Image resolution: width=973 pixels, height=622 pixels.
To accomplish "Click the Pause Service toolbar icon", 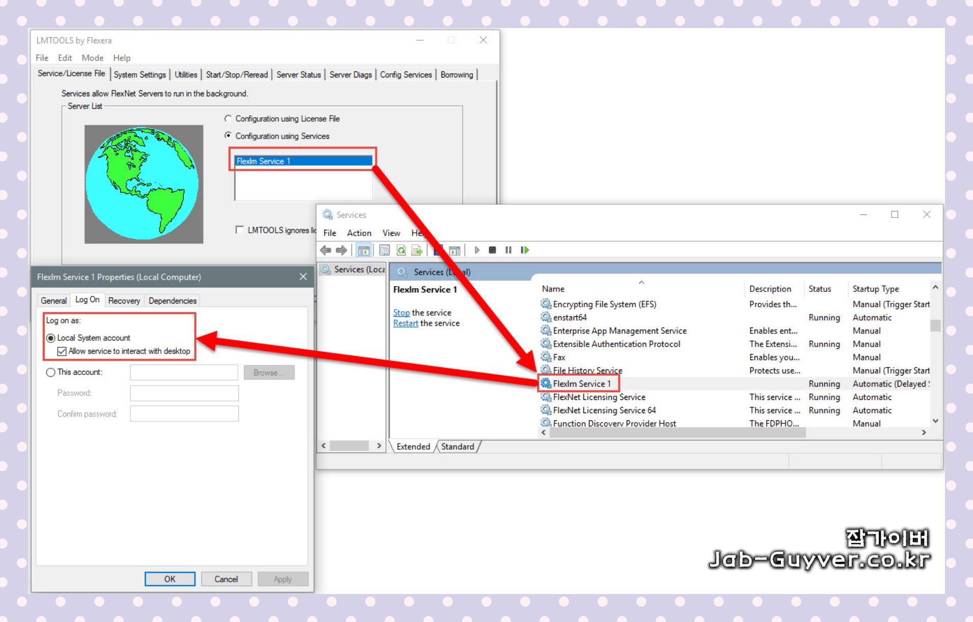I will 508,250.
